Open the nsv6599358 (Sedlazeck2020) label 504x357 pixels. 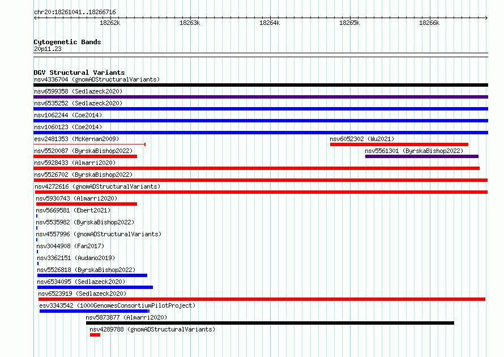pyautogui.click(x=78, y=91)
